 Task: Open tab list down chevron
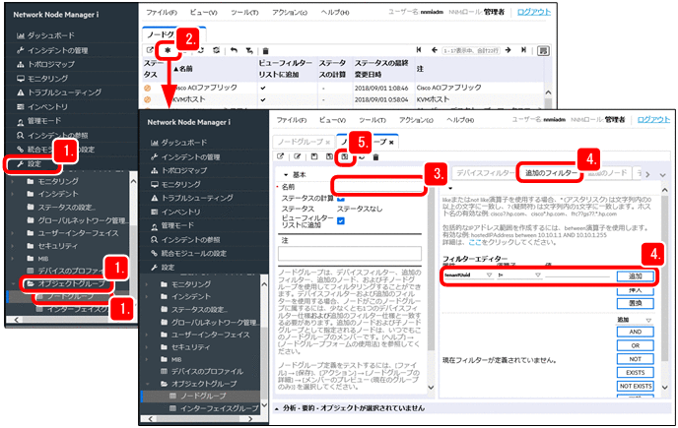(663, 175)
